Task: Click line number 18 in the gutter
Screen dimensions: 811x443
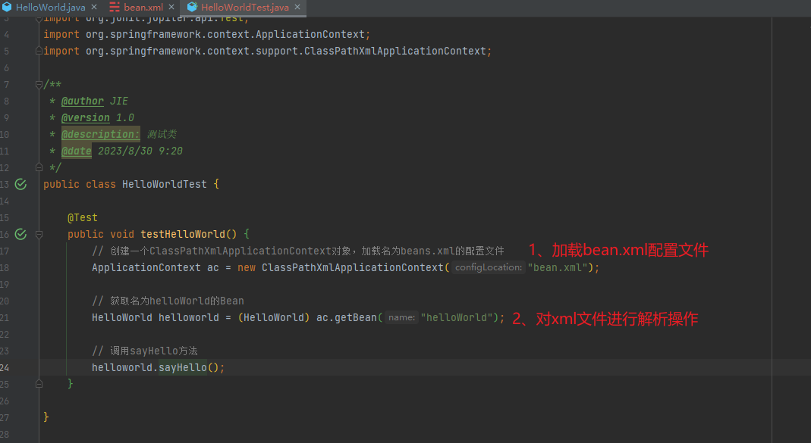Action: tap(5, 267)
